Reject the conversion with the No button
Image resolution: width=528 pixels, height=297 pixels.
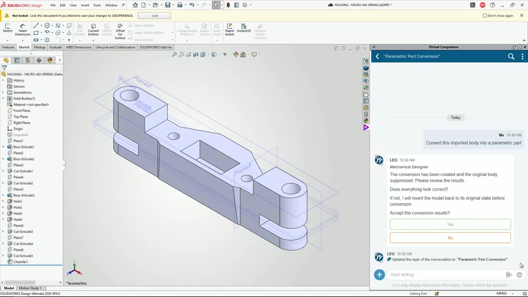coord(450,238)
